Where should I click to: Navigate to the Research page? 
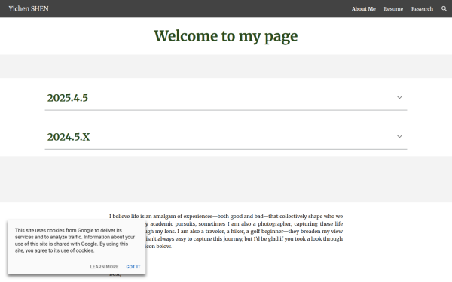422,8
